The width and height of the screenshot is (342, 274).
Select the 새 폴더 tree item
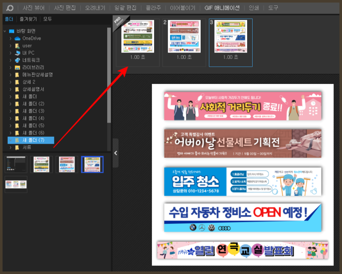[x=30, y=97]
